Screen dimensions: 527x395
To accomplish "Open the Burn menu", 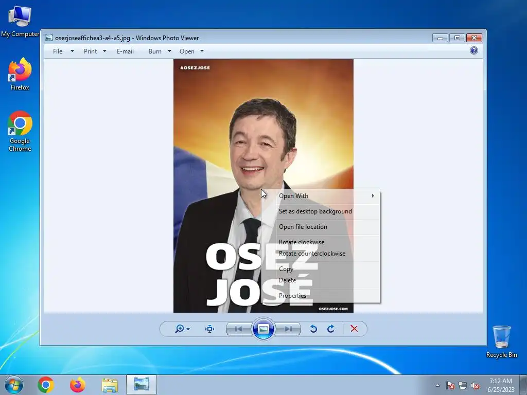I will 155,51.
